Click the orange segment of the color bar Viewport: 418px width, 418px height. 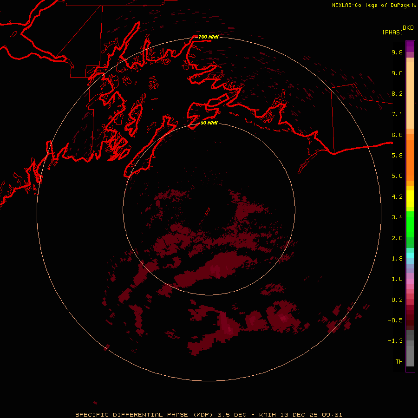[x=410, y=160]
